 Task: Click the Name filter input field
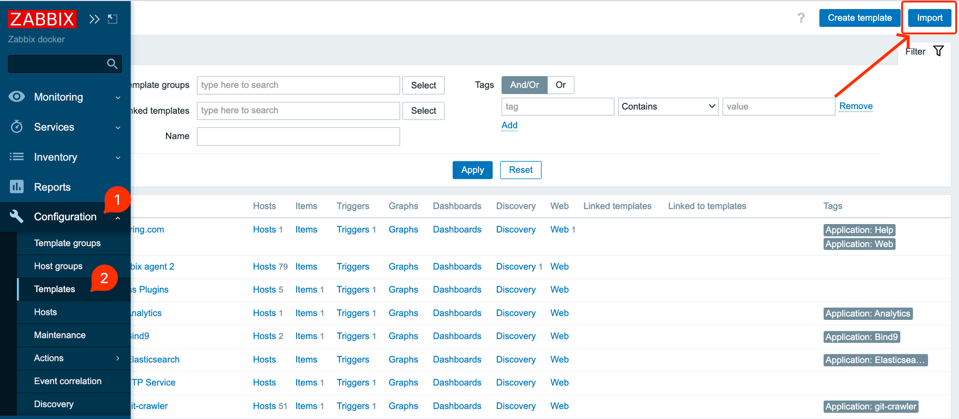click(x=298, y=136)
